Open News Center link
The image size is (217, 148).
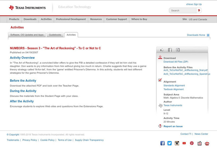(x=201, y=134)
